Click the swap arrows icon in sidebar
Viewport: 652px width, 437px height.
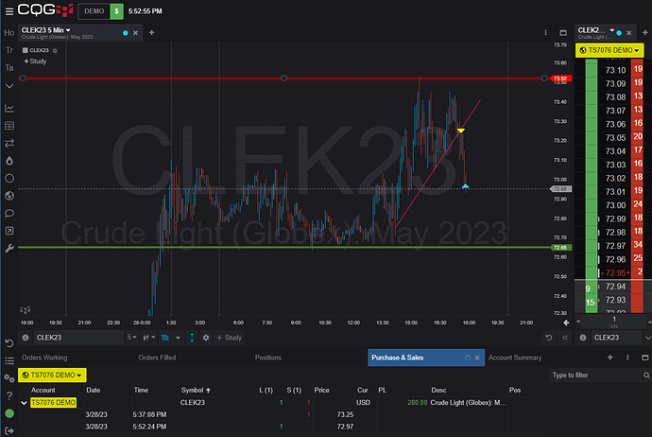click(9, 143)
